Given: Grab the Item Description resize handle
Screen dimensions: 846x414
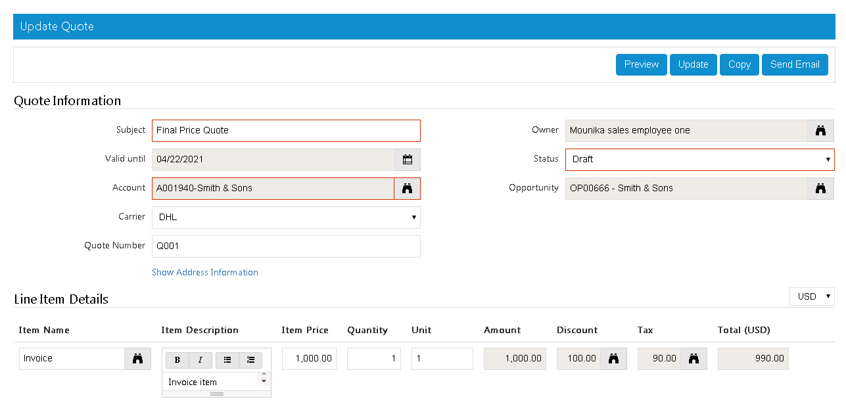Looking at the screenshot, I should click(x=216, y=394).
